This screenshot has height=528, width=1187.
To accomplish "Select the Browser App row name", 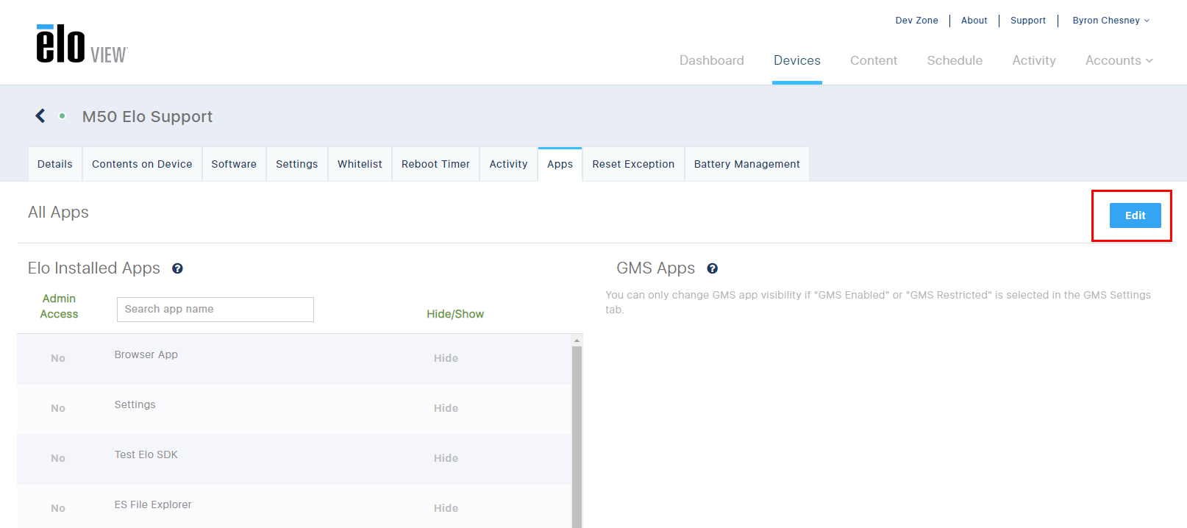I will (146, 354).
